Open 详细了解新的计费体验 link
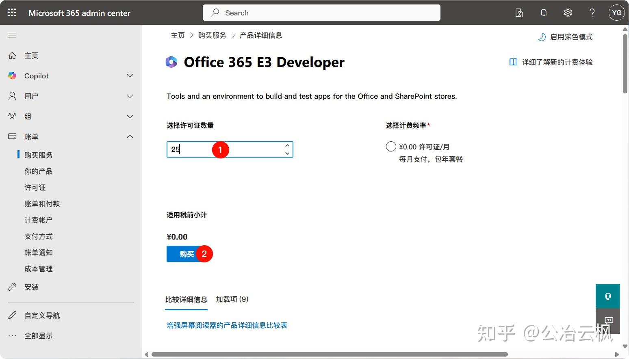Viewport: 629px width, 359px height. coord(557,62)
